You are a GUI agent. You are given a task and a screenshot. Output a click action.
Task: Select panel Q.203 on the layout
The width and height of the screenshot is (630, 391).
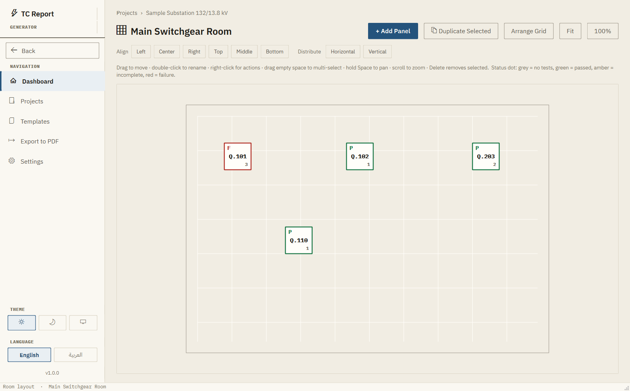[x=486, y=156]
